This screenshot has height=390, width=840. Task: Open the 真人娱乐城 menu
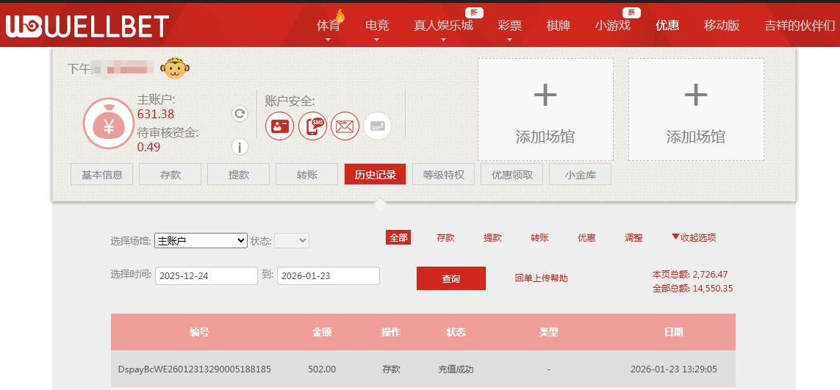[444, 26]
